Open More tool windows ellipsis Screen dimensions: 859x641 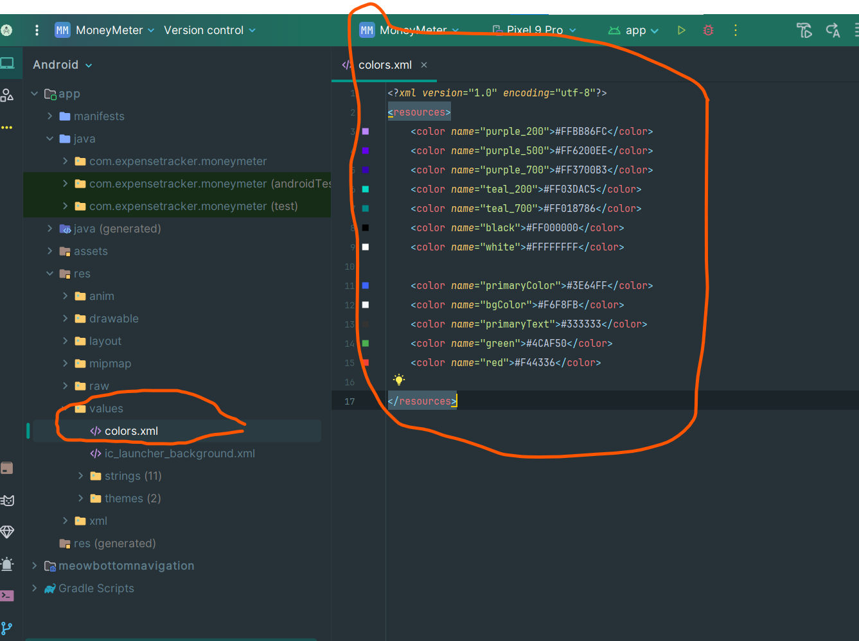(6, 127)
